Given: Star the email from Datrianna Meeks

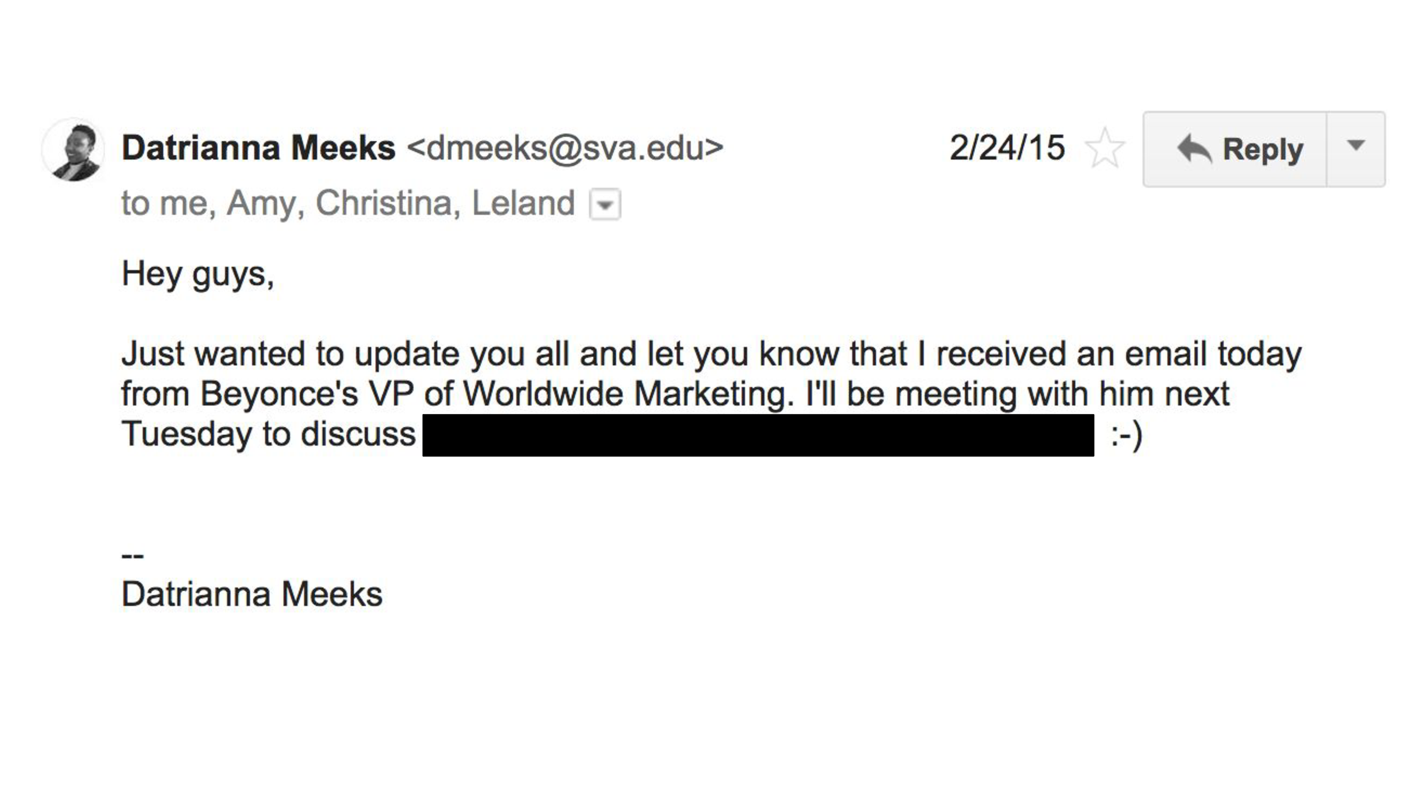Looking at the screenshot, I should pos(1104,148).
